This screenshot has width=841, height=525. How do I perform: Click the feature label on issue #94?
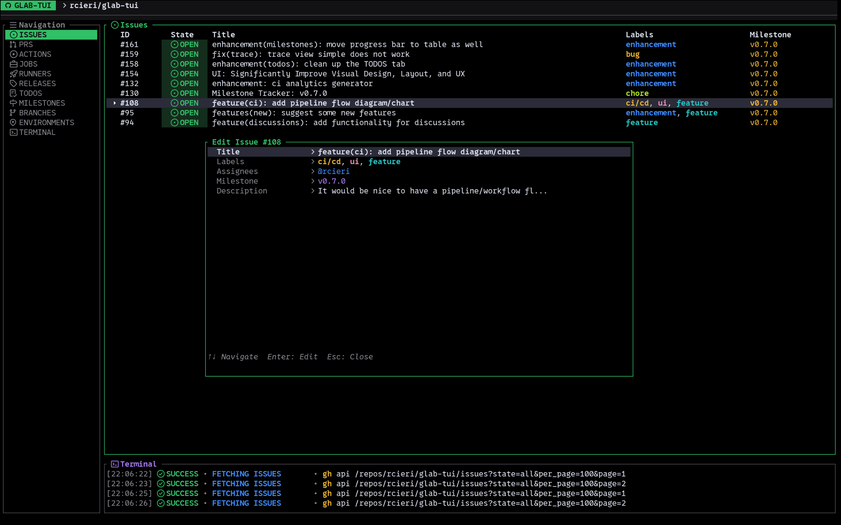642,122
